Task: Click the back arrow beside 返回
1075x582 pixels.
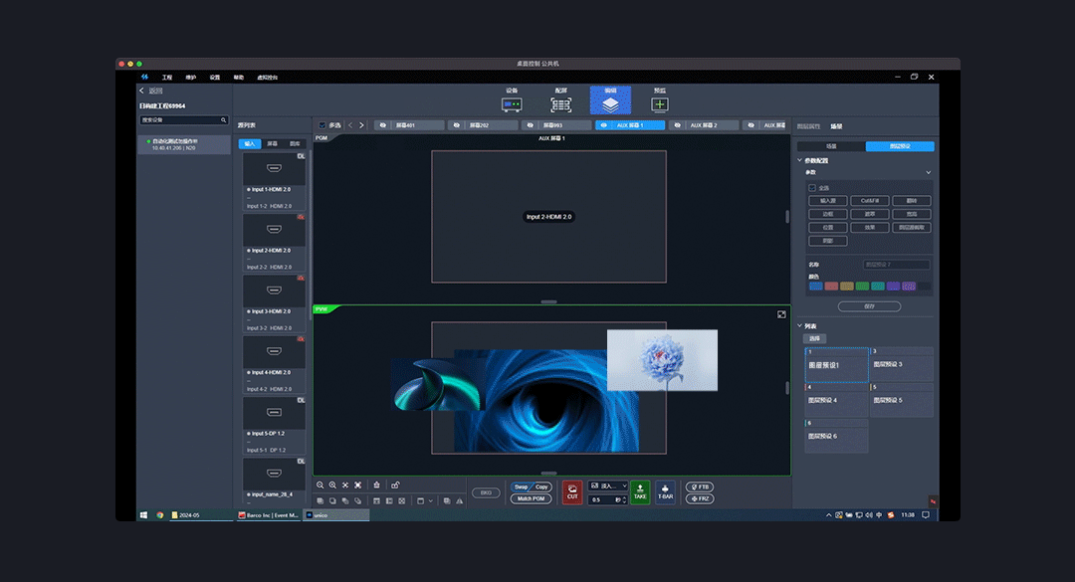Action: point(142,91)
